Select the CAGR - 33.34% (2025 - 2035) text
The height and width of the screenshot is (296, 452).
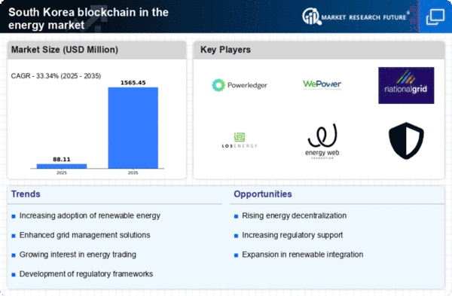pos(56,76)
